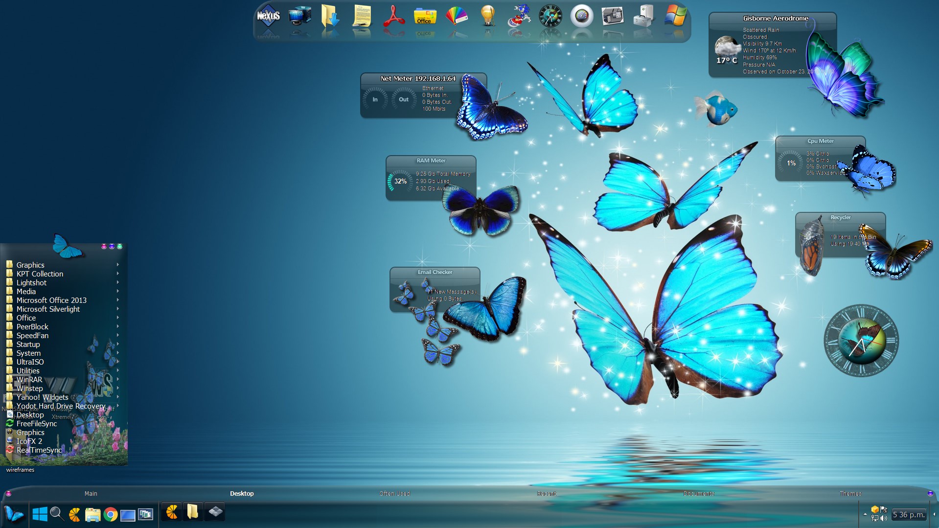Image resolution: width=939 pixels, height=528 pixels.
Task: Expand the Microsoft Office 2013 submenu arrow
Action: pos(118,300)
